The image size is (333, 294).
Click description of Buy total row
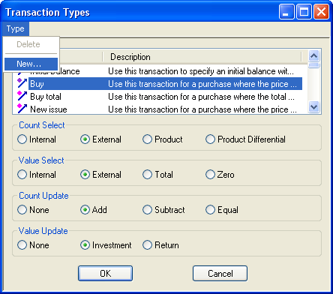click(201, 97)
